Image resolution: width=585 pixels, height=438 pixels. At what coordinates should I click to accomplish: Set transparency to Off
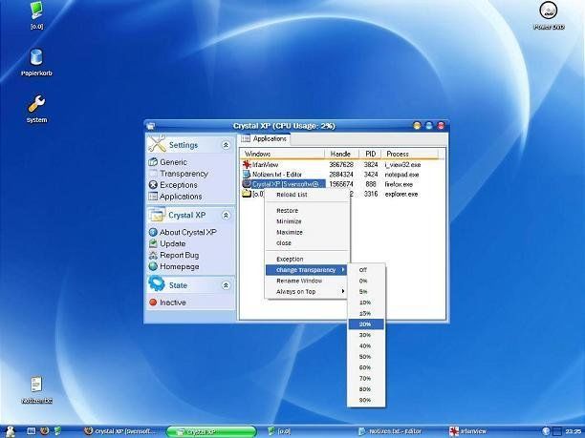click(366, 270)
